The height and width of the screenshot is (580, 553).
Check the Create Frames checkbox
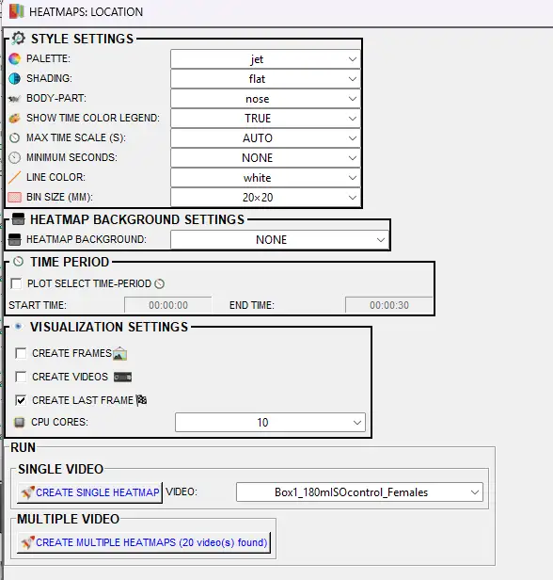21,353
